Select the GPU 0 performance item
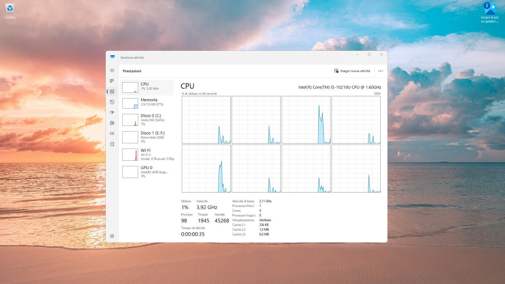 (x=146, y=172)
